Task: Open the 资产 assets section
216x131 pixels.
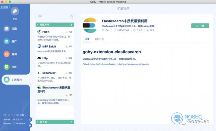Action: (x=10, y=41)
